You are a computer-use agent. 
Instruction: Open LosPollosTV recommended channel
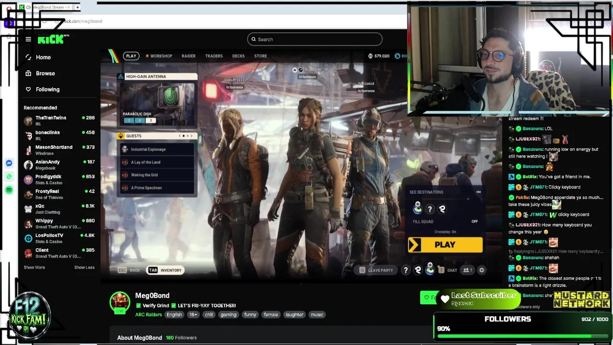[x=59, y=238]
